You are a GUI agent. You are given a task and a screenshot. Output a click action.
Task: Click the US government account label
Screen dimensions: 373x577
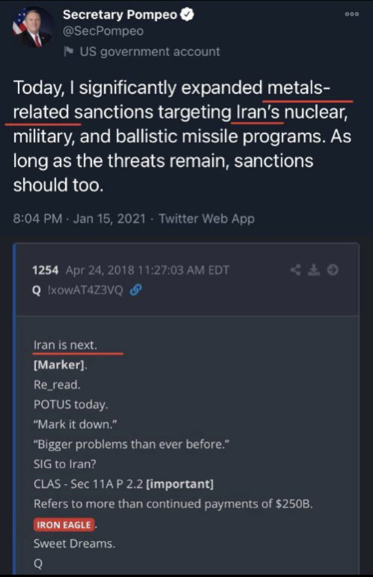tap(150, 51)
